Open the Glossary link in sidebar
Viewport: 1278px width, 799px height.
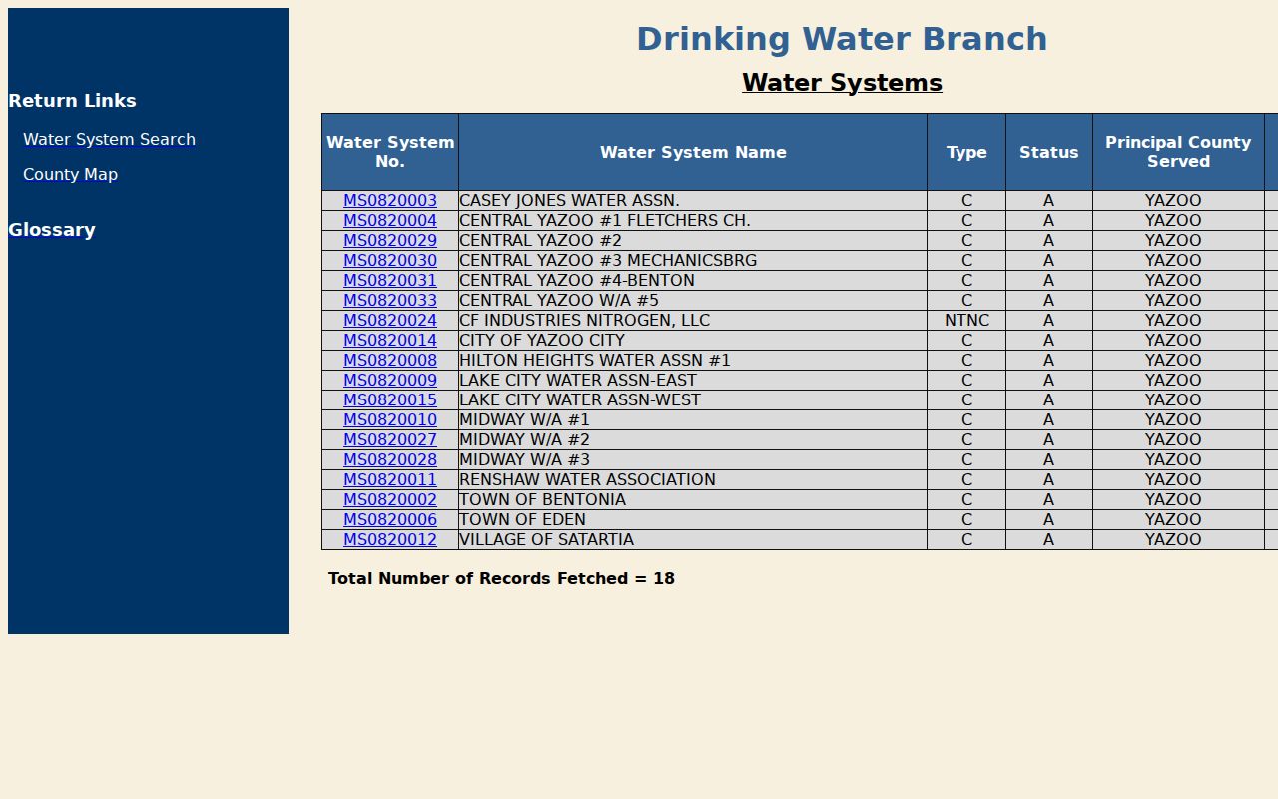52,230
